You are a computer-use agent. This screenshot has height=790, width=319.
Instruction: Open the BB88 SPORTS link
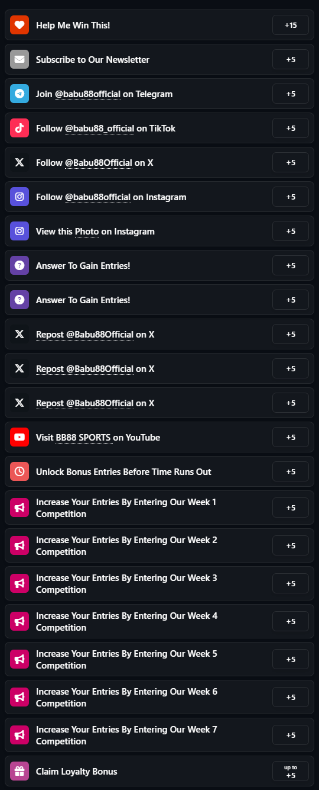83,438
